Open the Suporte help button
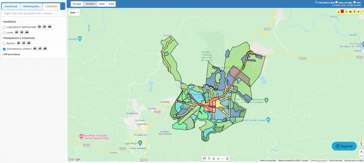Screen dimensions: 364x163 [344, 146]
